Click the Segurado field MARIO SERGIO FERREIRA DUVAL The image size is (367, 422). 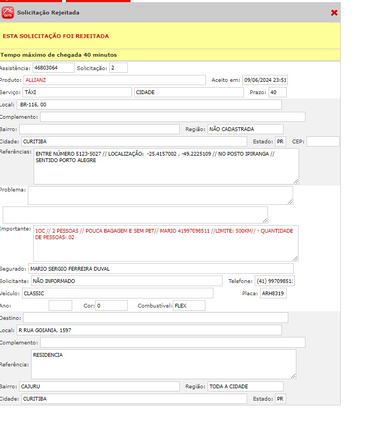tap(160, 269)
